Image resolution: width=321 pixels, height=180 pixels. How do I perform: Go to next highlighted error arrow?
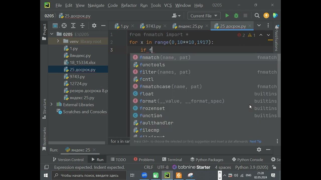268,35
